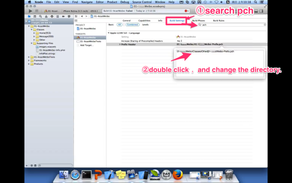The width and height of the screenshot is (292, 183).
Task: Expand the Frameworks folder
Action: point(29,61)
